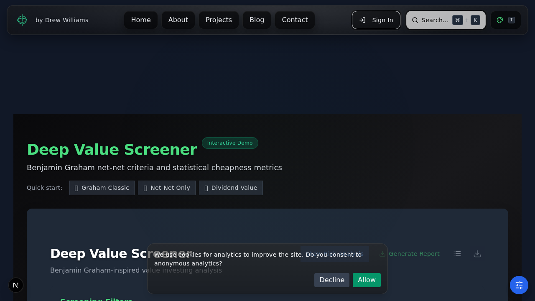Click the compass logo icon
The width and height of the screenshot is (535, 301).
tap(22, 20)
